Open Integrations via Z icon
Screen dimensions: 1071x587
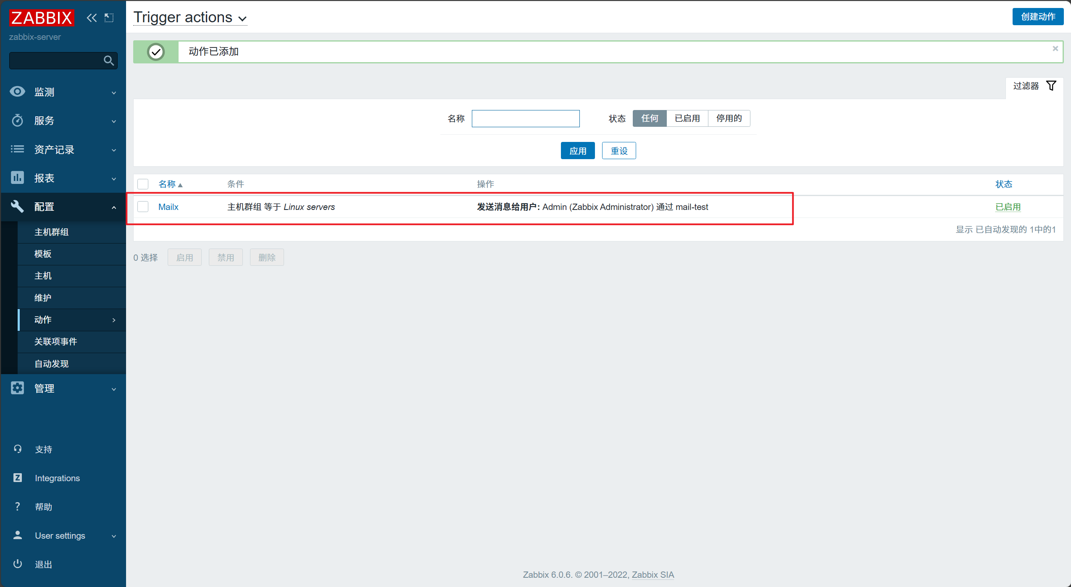coord(18,478)
